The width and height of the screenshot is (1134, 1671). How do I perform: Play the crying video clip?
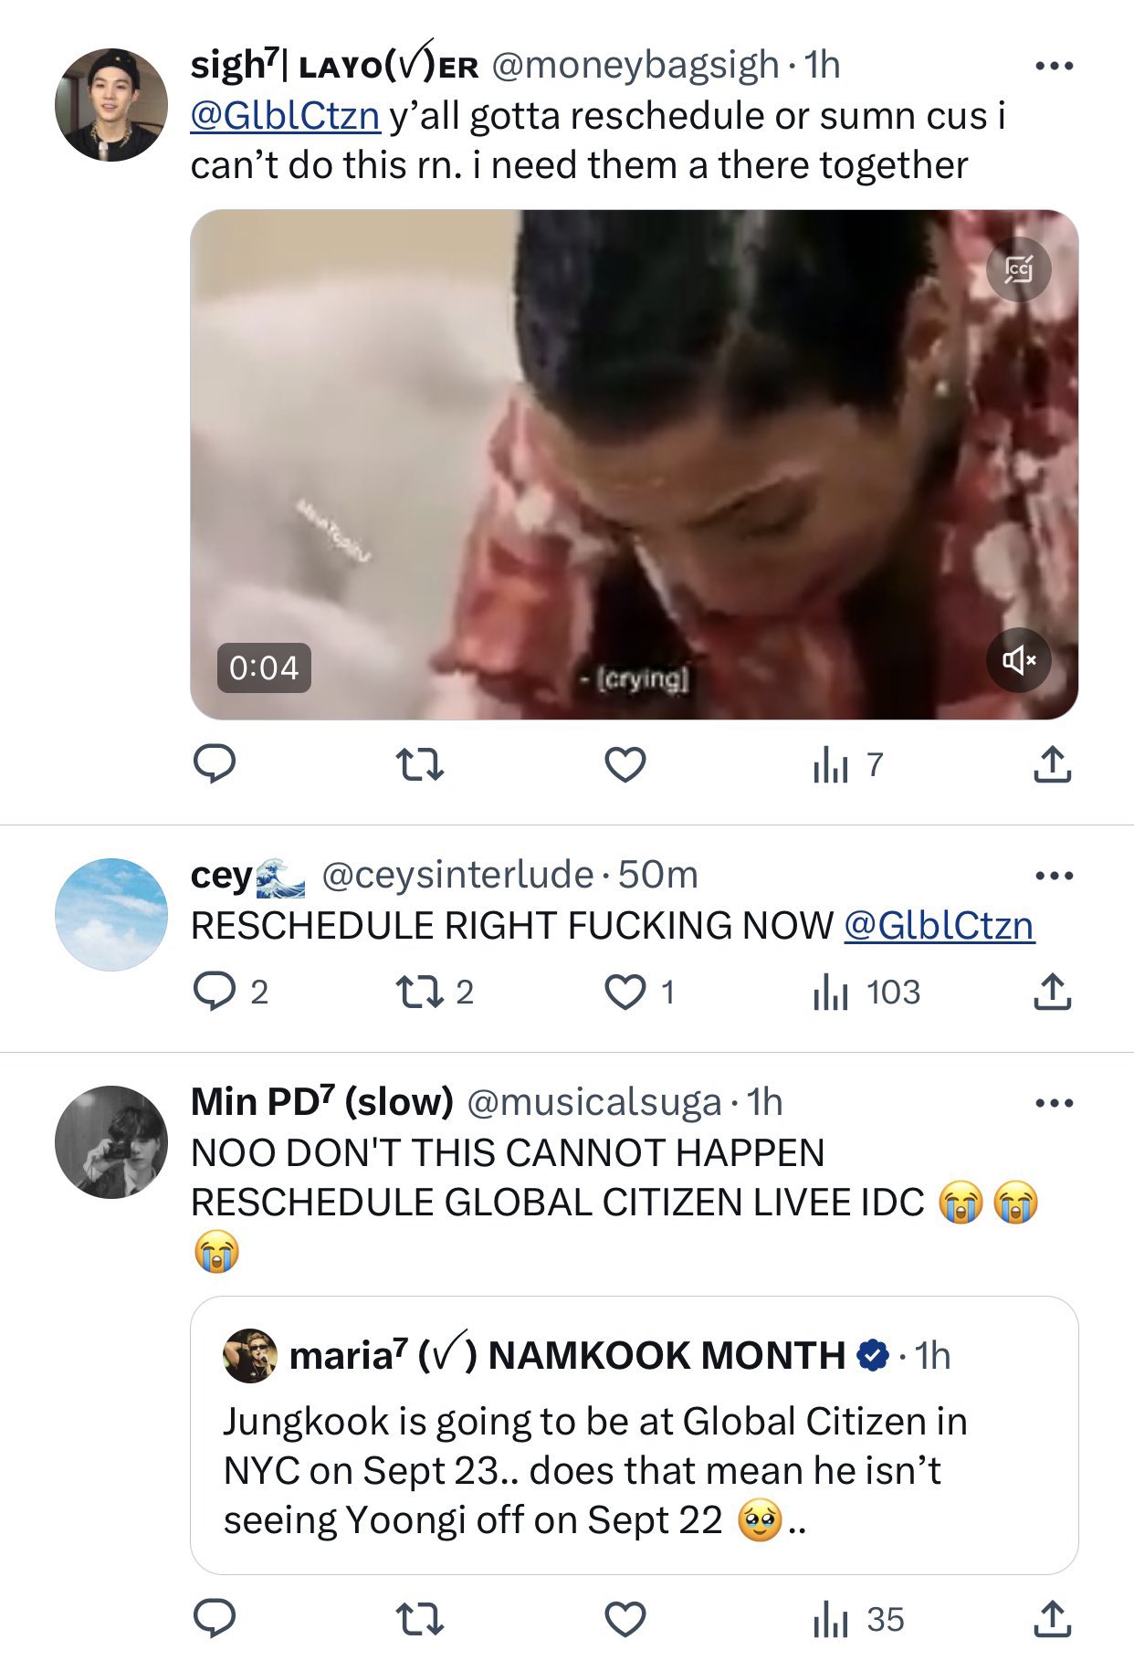634,464
